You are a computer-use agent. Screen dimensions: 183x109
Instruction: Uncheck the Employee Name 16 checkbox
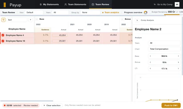(3, 41)
